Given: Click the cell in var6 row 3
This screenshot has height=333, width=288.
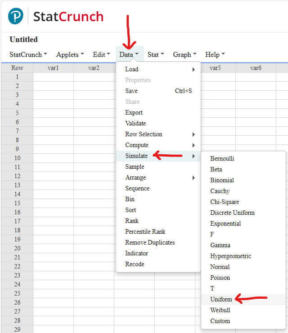Looking at the screenshot, I should pos(256,95).
